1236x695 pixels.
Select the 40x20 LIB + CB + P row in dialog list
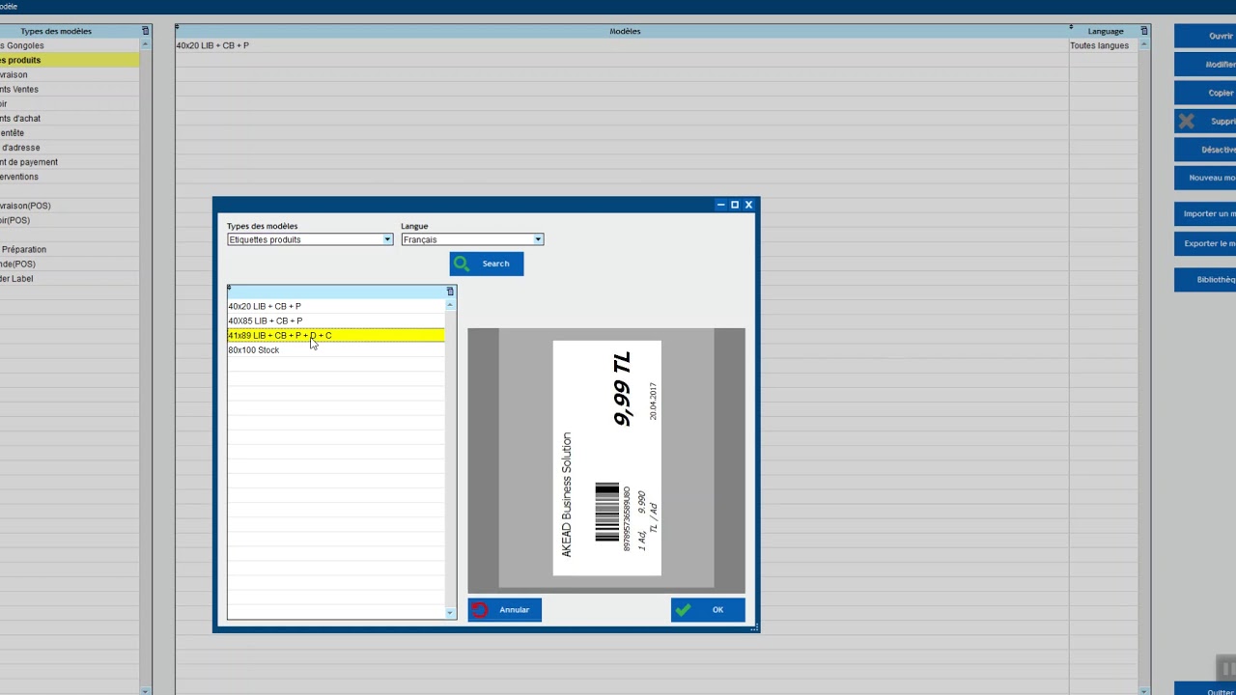pyautogui.click(x=336, y=306)
